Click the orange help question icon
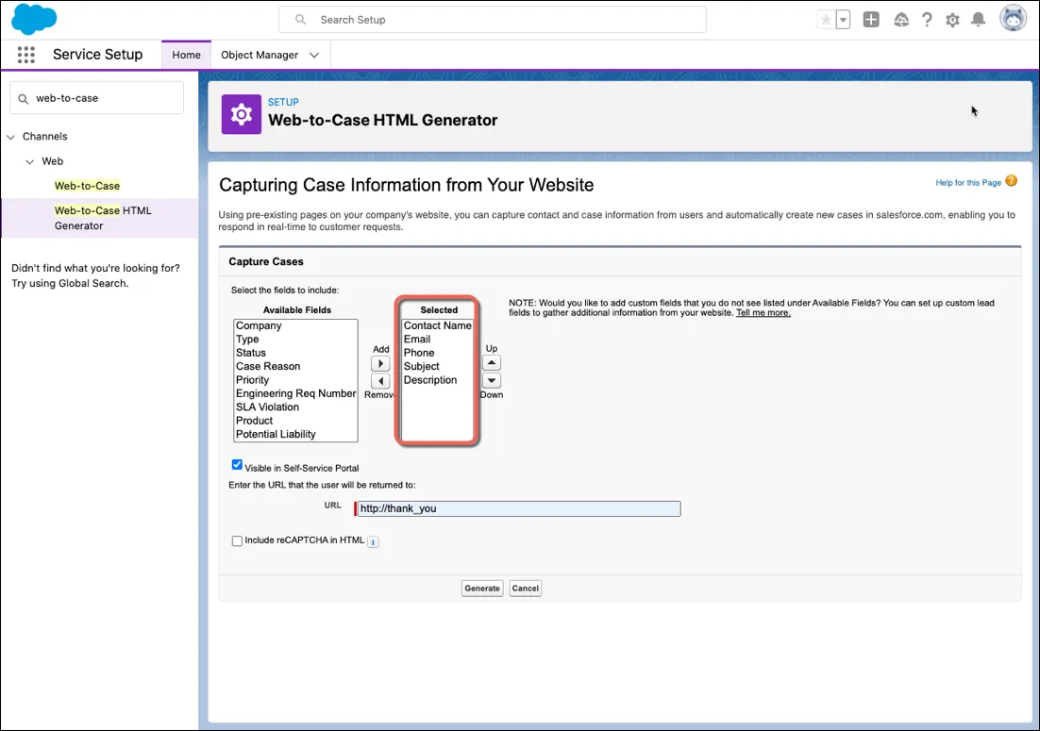The image size is (1040, 731). (1011, 181)
